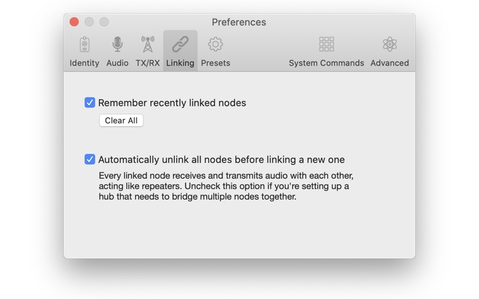This screenshot has height=299, width=479.
Task: Open the TX/RX antenna tower icon
Action: click(x=147, y=44)
